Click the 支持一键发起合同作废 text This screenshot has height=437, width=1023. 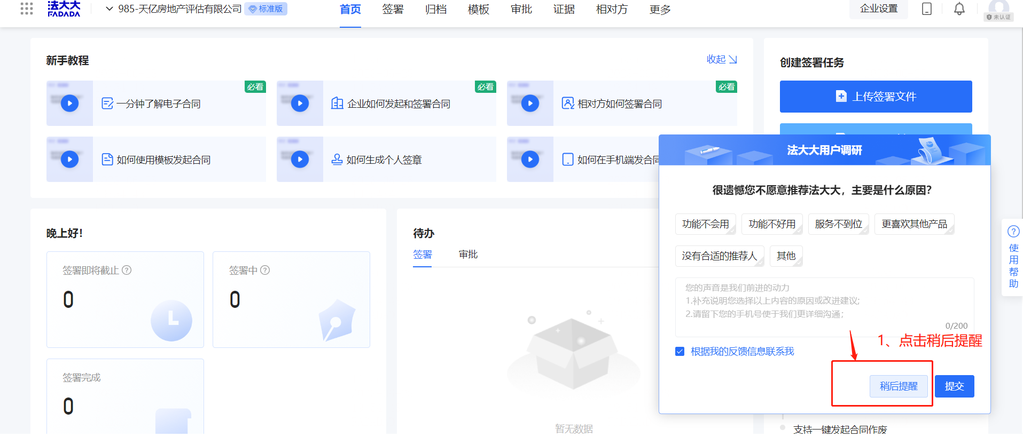(840, 430)
